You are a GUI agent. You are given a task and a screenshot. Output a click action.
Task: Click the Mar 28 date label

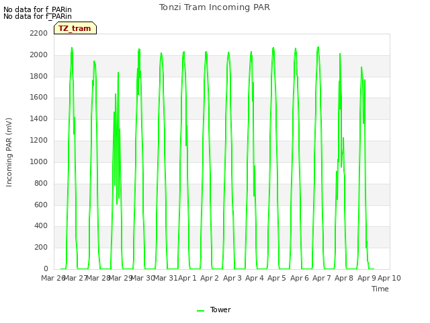click(x=98, y=278)
